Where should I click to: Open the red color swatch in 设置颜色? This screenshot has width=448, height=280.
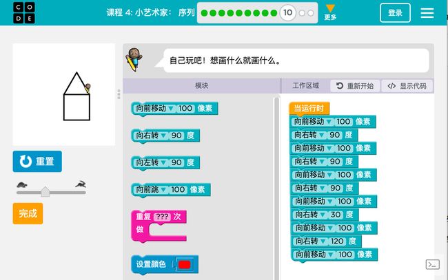click(x=184, y=265)
